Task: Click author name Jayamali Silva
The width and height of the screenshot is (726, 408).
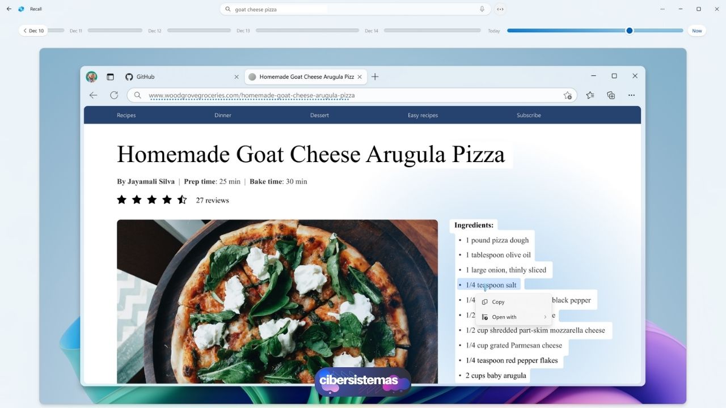Action: (x=150, y=181)
